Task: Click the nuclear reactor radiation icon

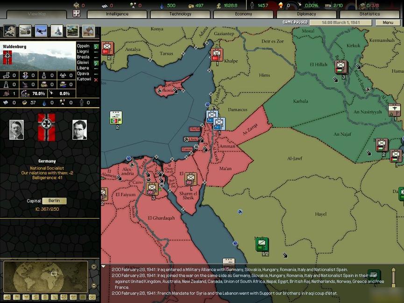Action: pos(63,75)
